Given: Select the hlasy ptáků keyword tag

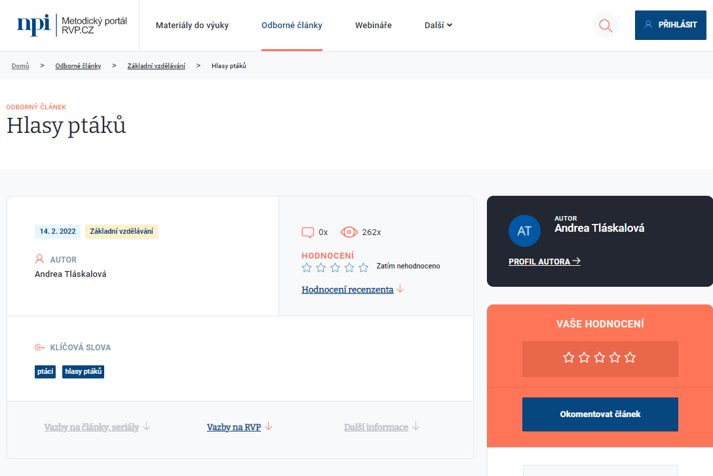Looking at the screenshot, I should pos(83,372).
